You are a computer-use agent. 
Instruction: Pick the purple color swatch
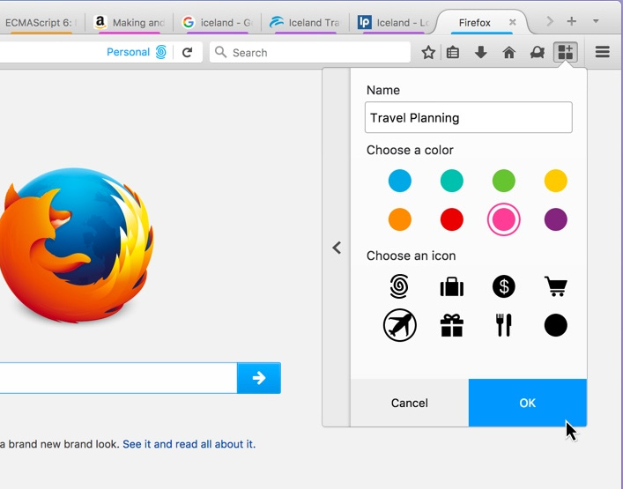coord(555,219)
